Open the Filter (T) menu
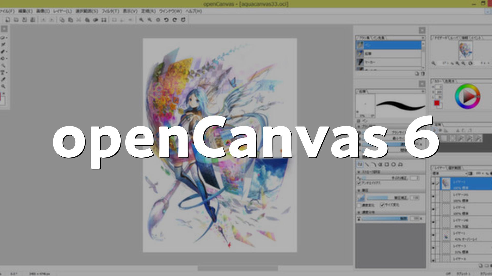Viewport: 492px width, 276px height. [x=110, y=11]
